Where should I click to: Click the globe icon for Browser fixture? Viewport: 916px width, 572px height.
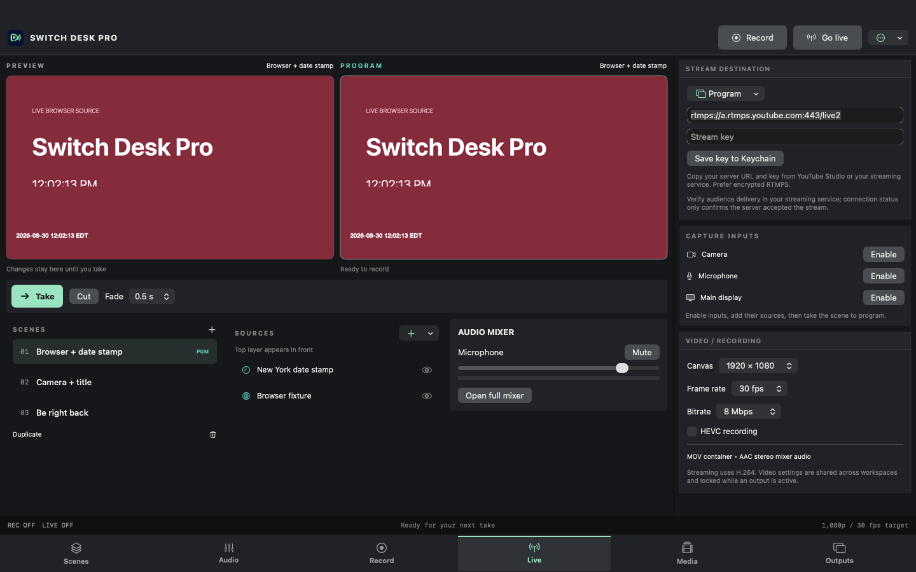click(x=246, y=396)
